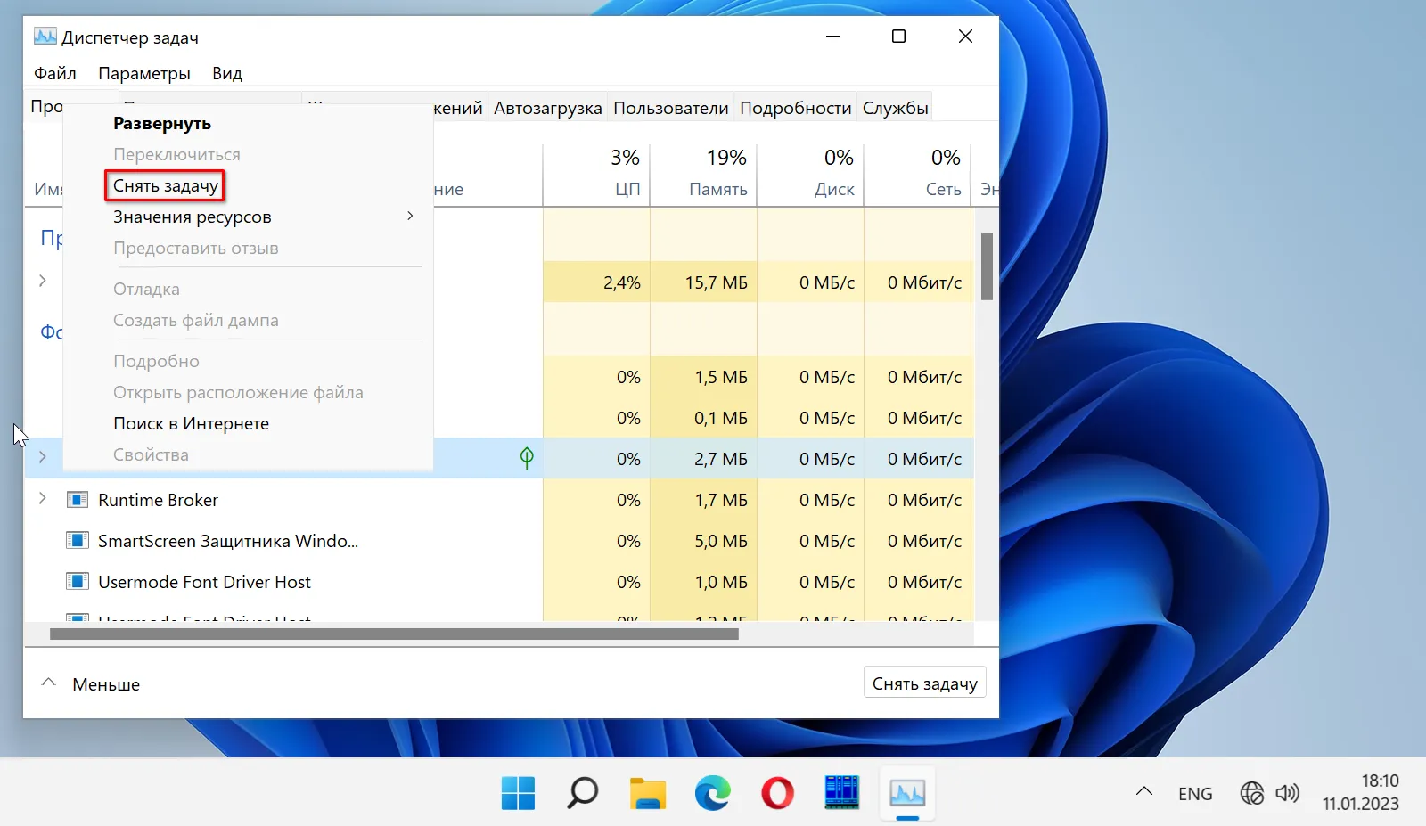Click the SmartScreen process icon
Image resolution: width=1426 pixels, height=826 pixels.
coord(78,541)
